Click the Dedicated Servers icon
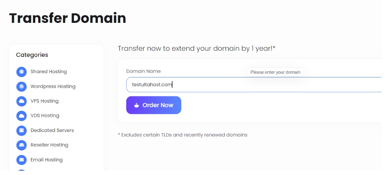 point(21,130)
